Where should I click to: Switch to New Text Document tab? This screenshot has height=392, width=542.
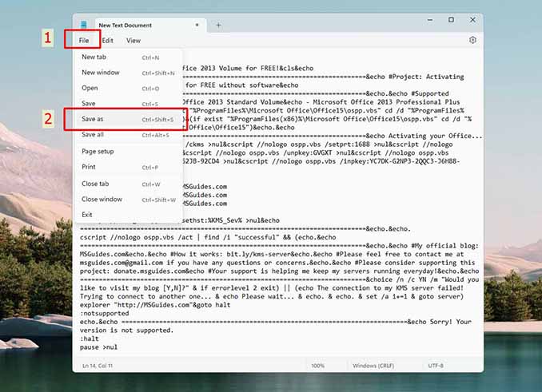[150, 26]
